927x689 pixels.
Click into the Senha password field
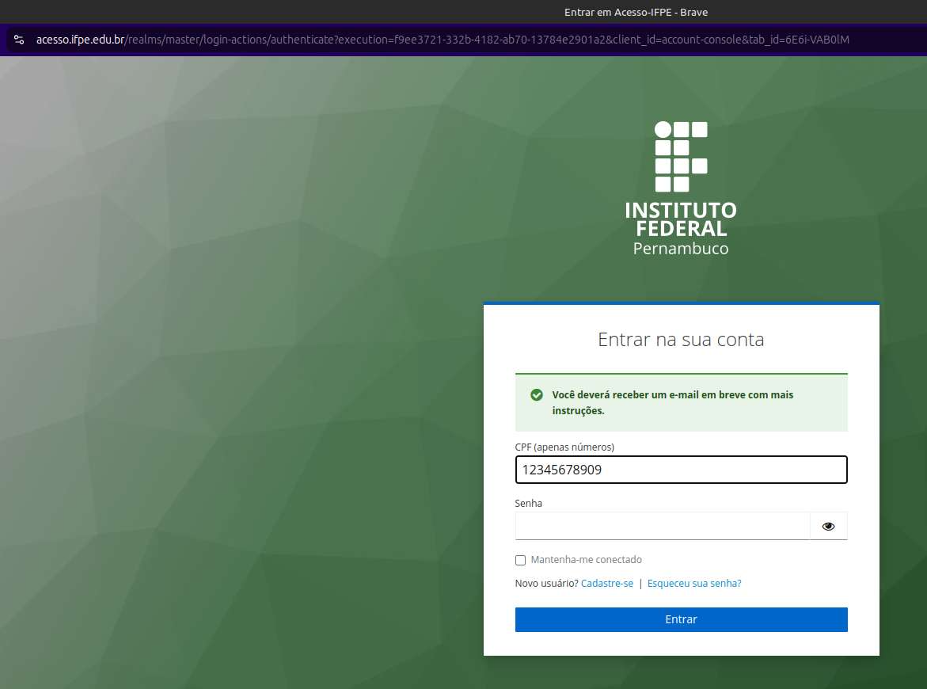(662, 526)
